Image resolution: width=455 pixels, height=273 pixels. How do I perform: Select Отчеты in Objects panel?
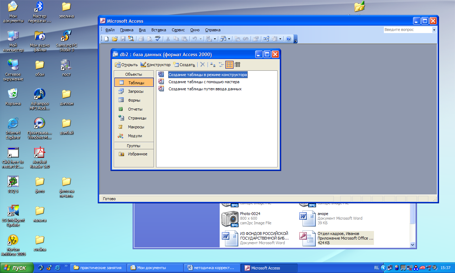coord(134,109)
